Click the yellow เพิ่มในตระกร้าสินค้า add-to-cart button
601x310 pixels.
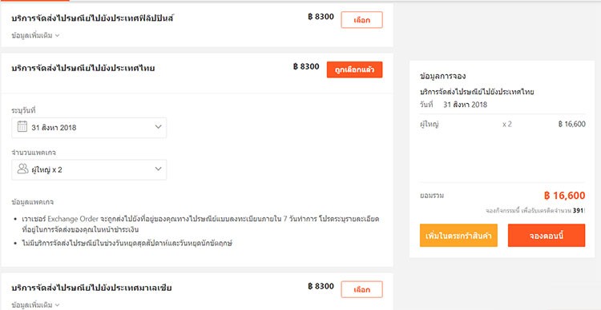[458, 236]
